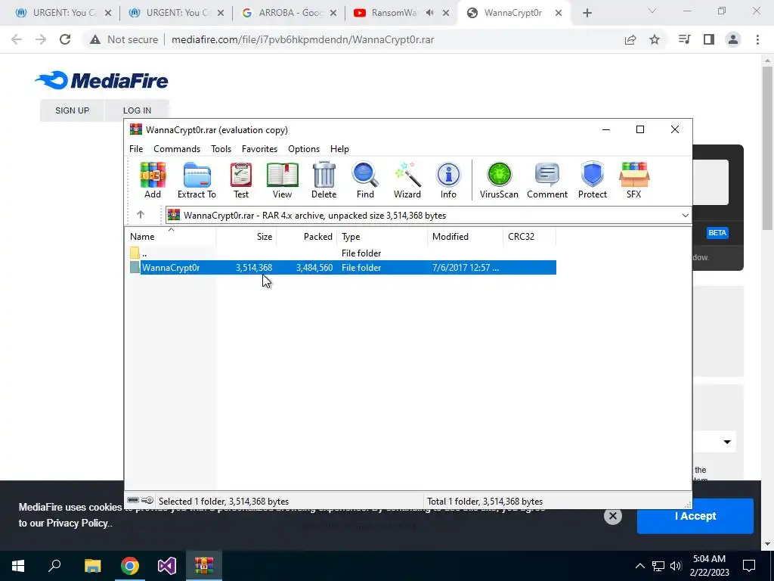Reload the MediaFire page
The height and width of the screenshot is (581, 774).
point(65,39)
